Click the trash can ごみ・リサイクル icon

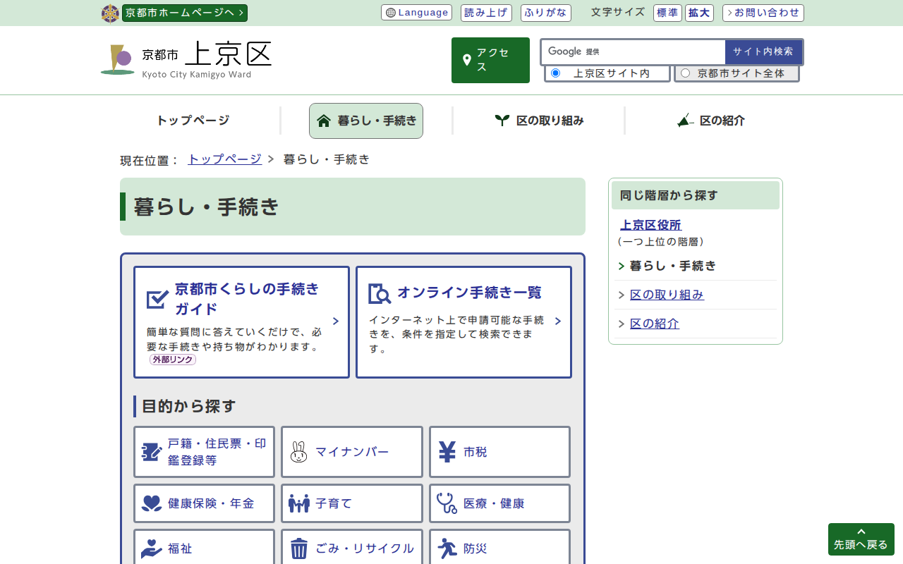coord(299,548)
